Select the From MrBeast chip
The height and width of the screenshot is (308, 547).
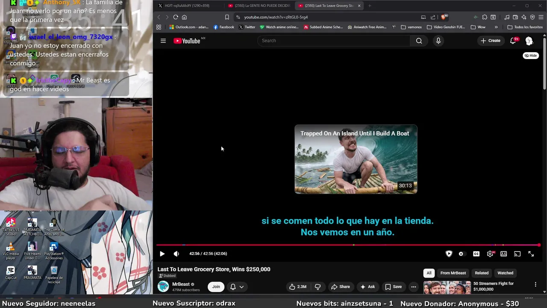click(453, 273)
